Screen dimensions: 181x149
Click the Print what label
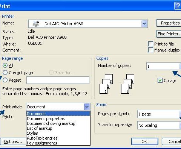12,107
